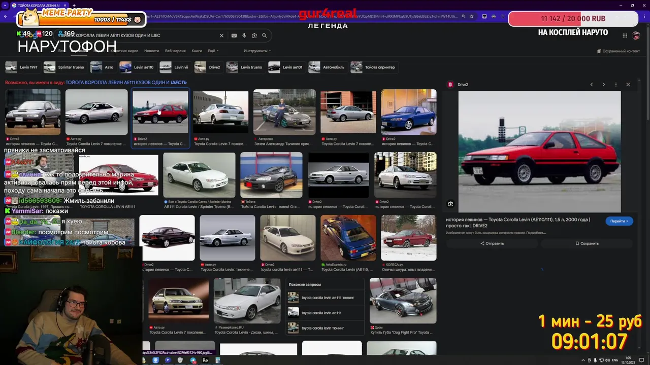Search inside the previewed image with Lens

(x=450, y=204)
